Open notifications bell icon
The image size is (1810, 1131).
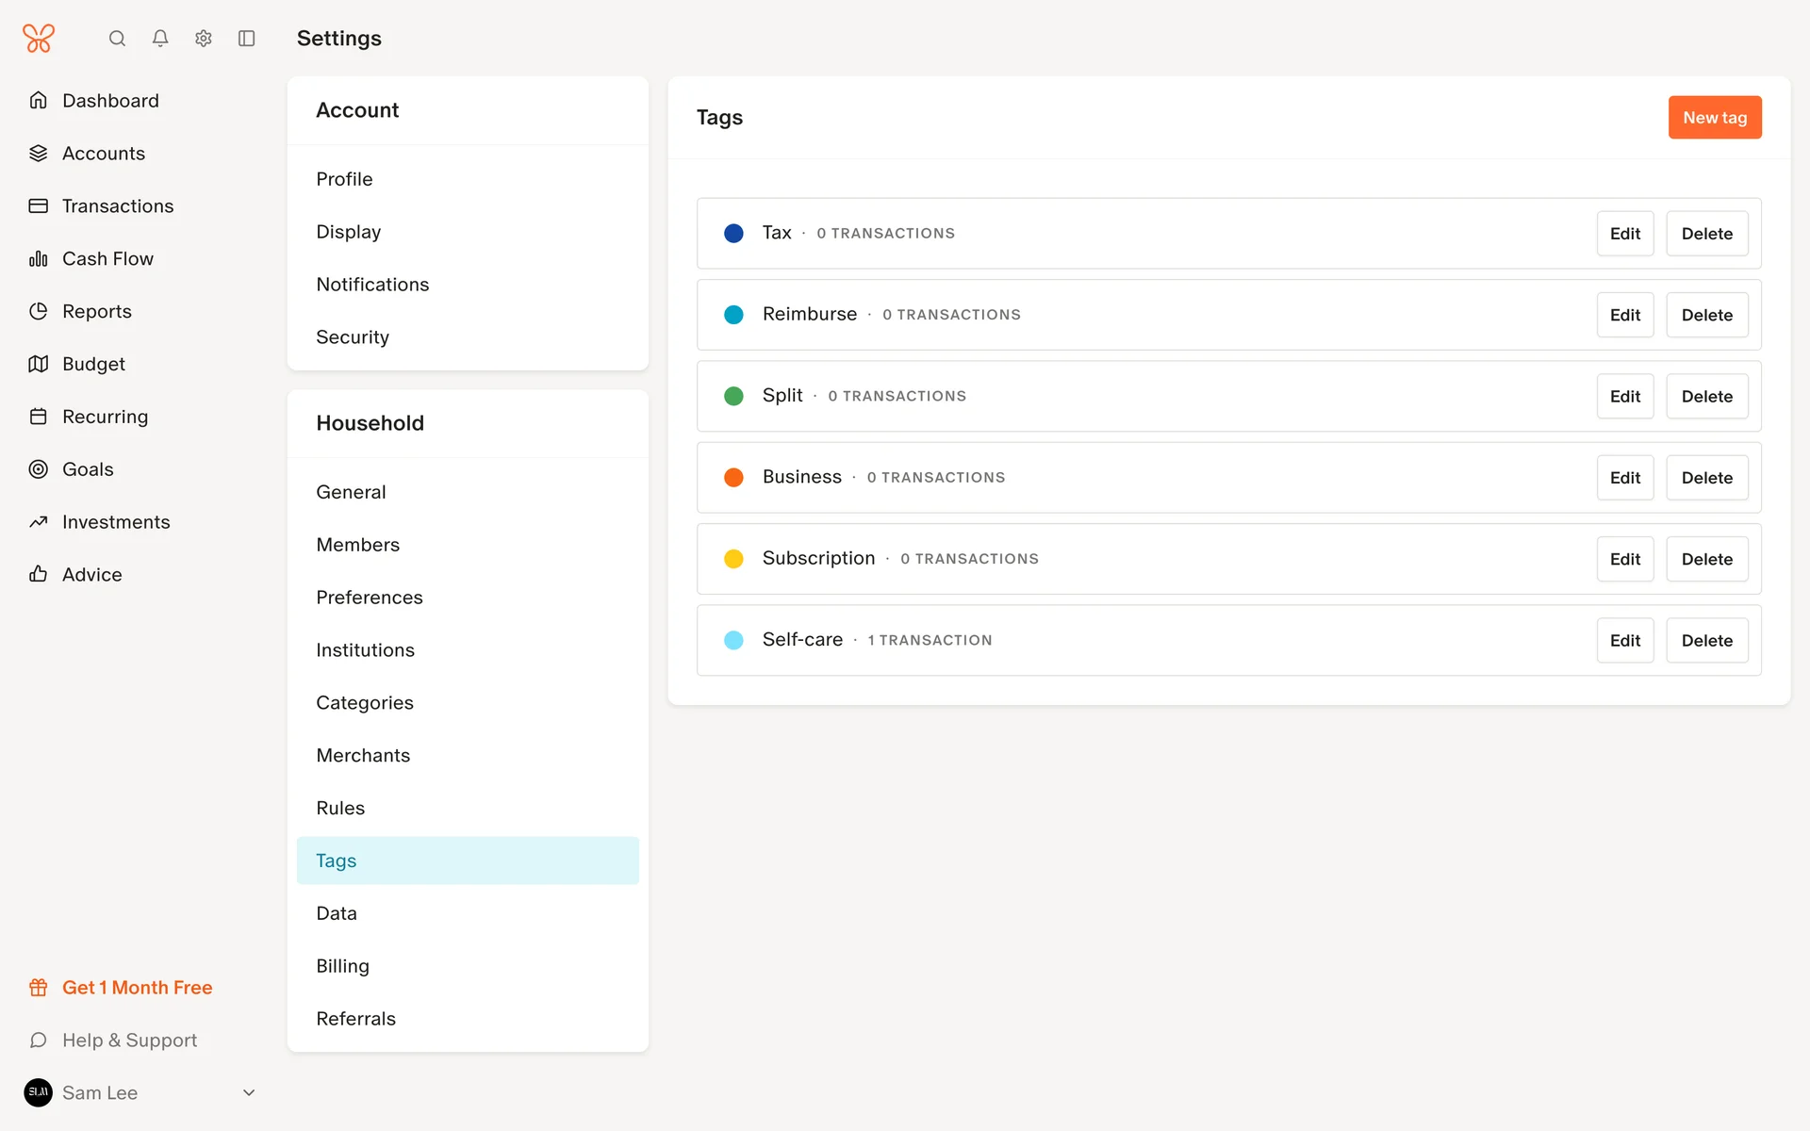[160, 39]
